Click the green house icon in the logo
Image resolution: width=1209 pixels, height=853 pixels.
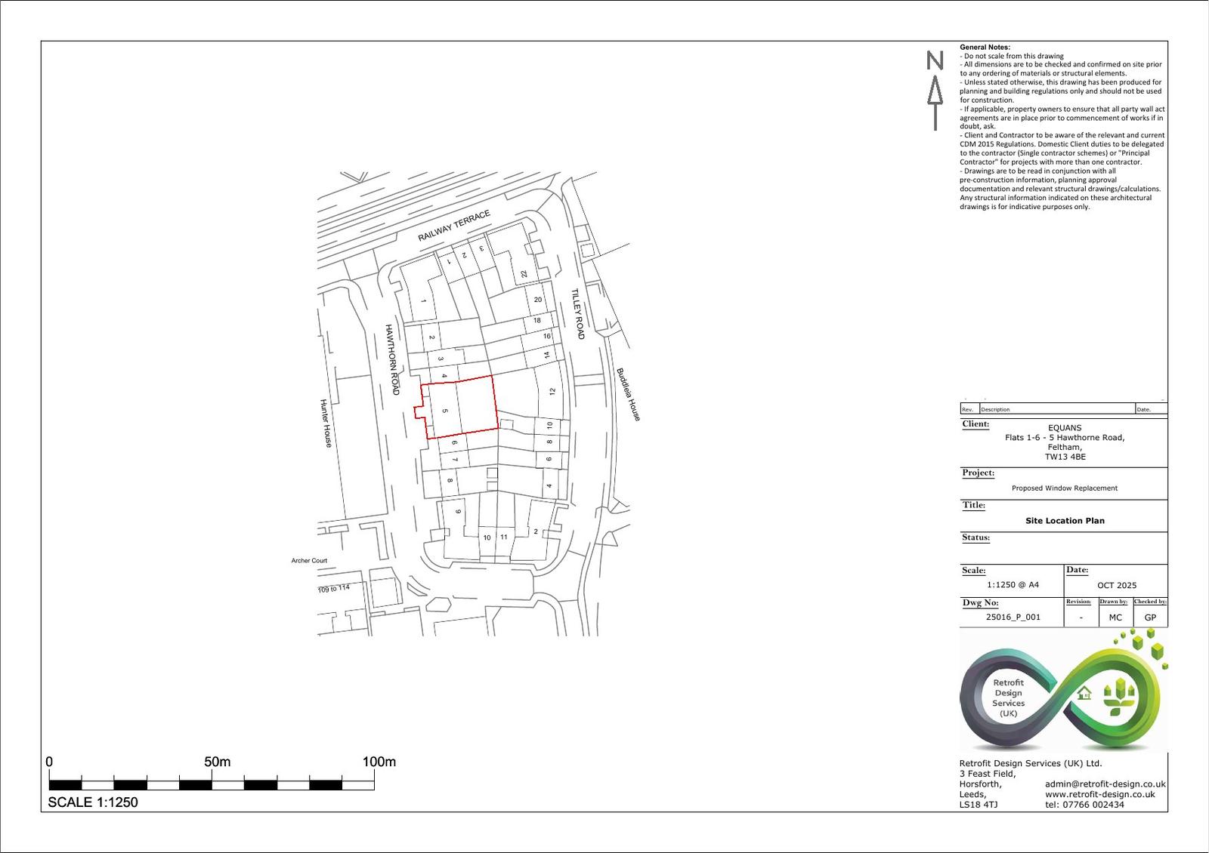click(x=1085, y=693)
